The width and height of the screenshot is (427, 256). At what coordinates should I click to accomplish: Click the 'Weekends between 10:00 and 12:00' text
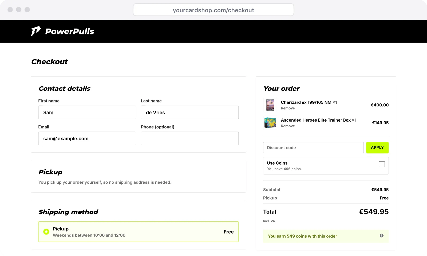[x=89, y=235]
